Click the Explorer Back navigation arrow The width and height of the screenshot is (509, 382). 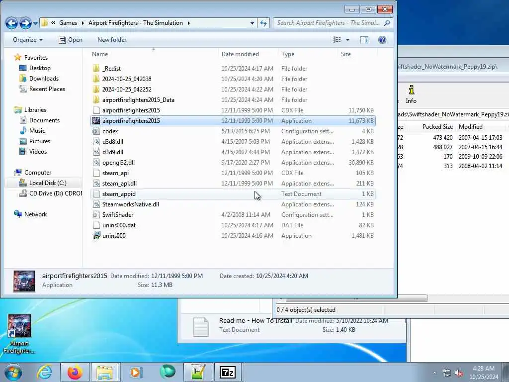11,23
